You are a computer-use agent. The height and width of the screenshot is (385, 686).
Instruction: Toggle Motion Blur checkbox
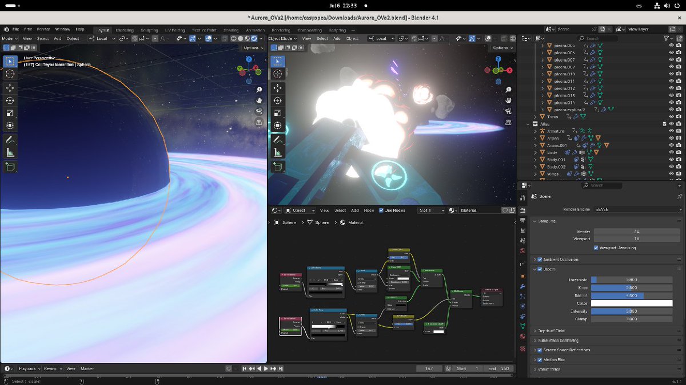click(540, 360)
